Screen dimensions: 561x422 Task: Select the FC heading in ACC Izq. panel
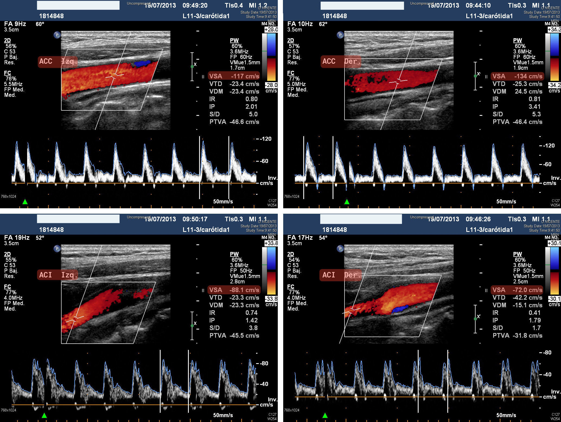(x=7, y=73)
